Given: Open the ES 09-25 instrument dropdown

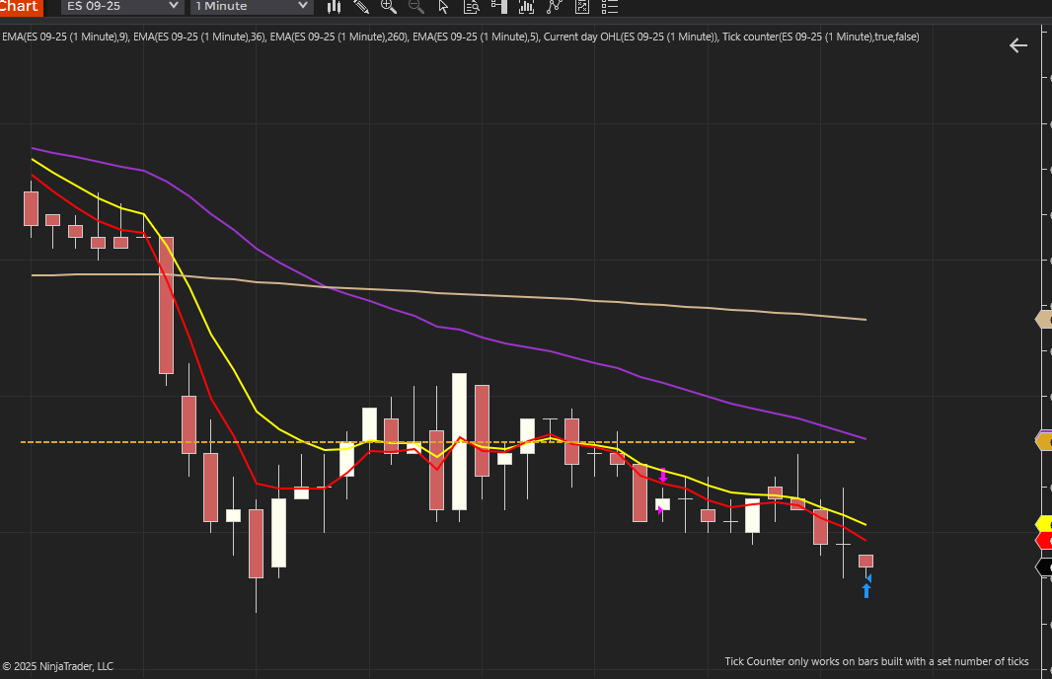Looking at the screenshot, I should click(122, 7).
